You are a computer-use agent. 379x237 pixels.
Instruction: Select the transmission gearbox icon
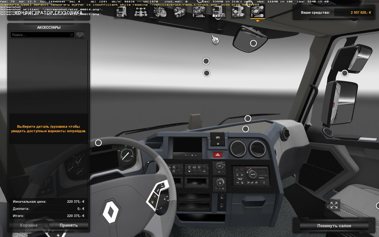pyautogui.click(x=179, y=12)
